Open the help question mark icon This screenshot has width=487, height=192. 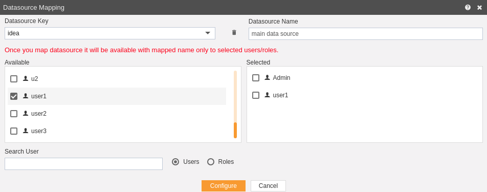tap(468, 8)
